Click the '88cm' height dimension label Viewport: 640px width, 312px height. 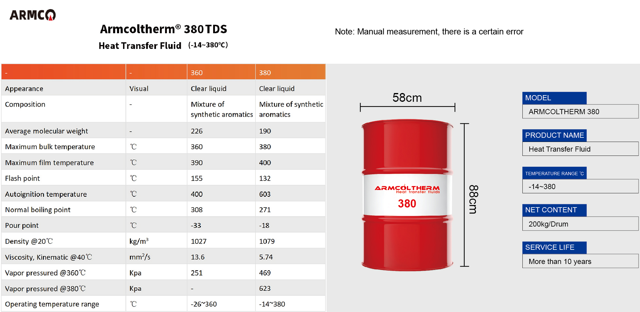click(x=473, y=199)
